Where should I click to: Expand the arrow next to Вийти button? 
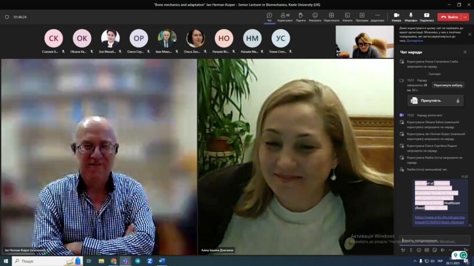(465, 17)
